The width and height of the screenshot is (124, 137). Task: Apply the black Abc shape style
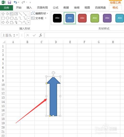[57, 18]
